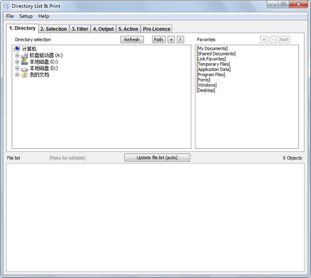Click the ? help button near Path

pyautogui.click(x=180, y=39)
